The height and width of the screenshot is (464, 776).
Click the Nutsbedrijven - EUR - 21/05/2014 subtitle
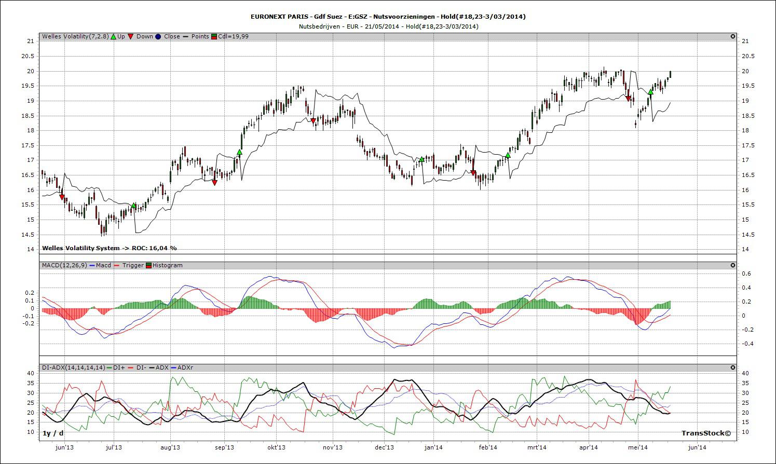click(x=388, y=26)
